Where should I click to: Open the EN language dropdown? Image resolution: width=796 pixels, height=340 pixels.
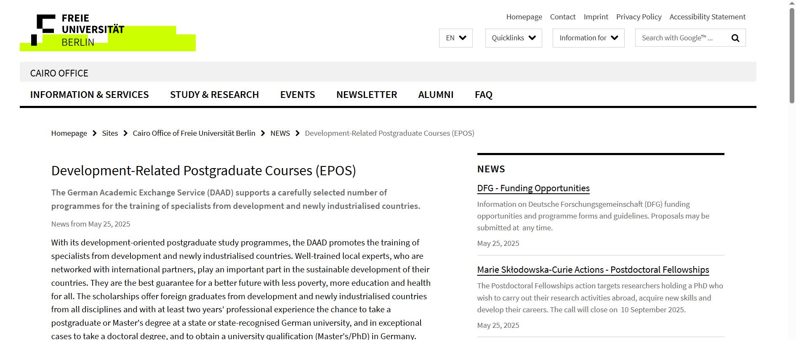click(x=456, y=38)
